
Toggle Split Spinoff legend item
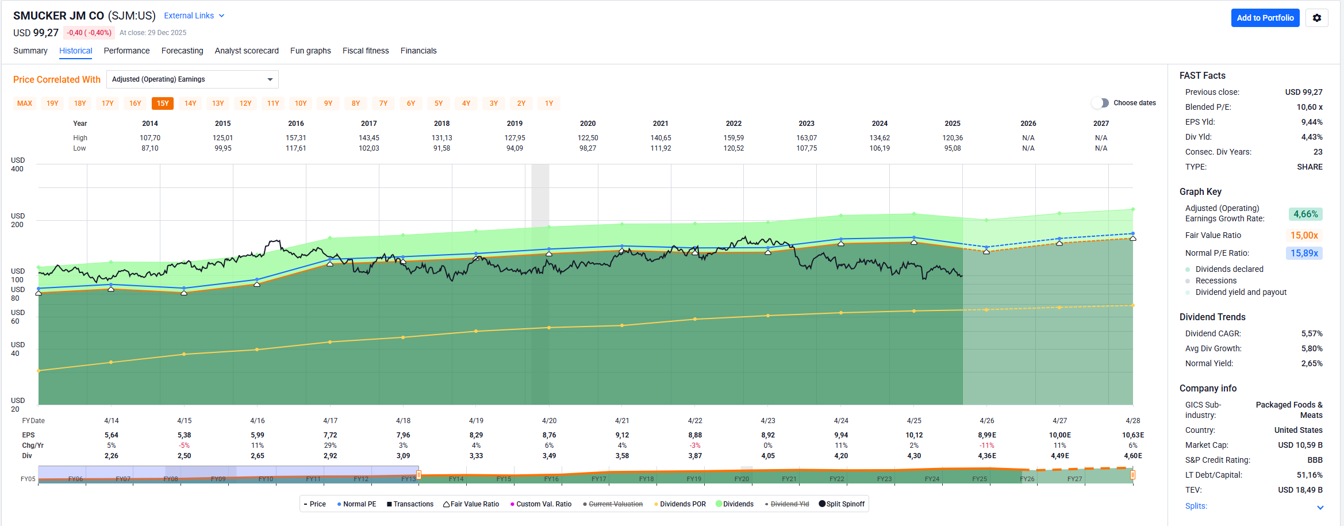842,504
